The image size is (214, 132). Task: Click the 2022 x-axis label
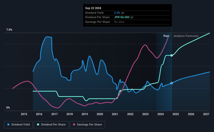[x=130, y=114]
